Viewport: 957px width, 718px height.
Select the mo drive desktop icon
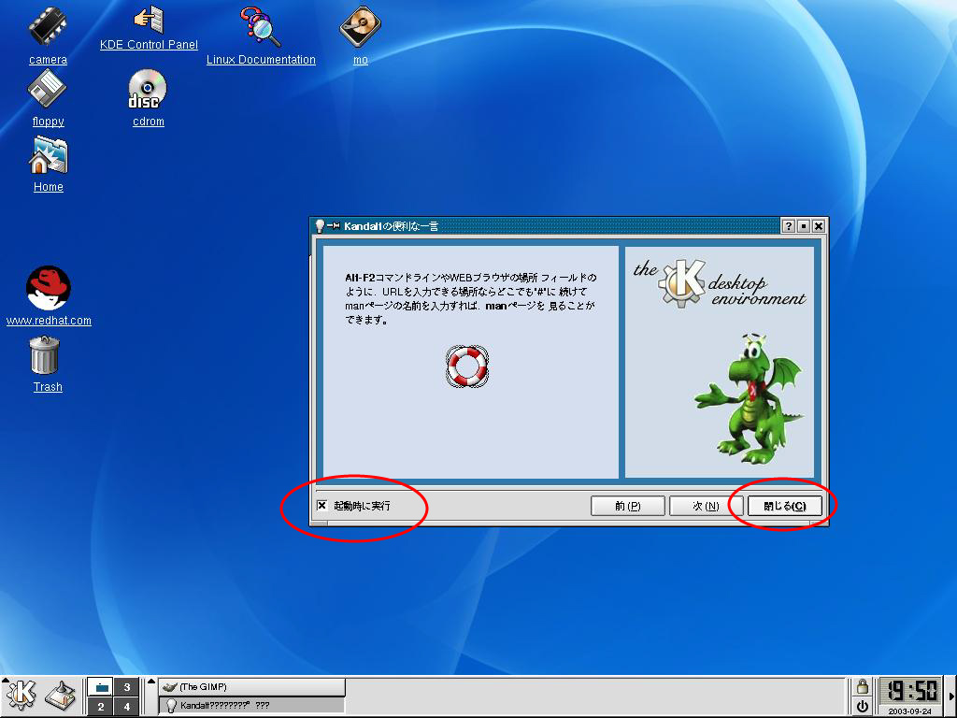[x=360, y=26]
